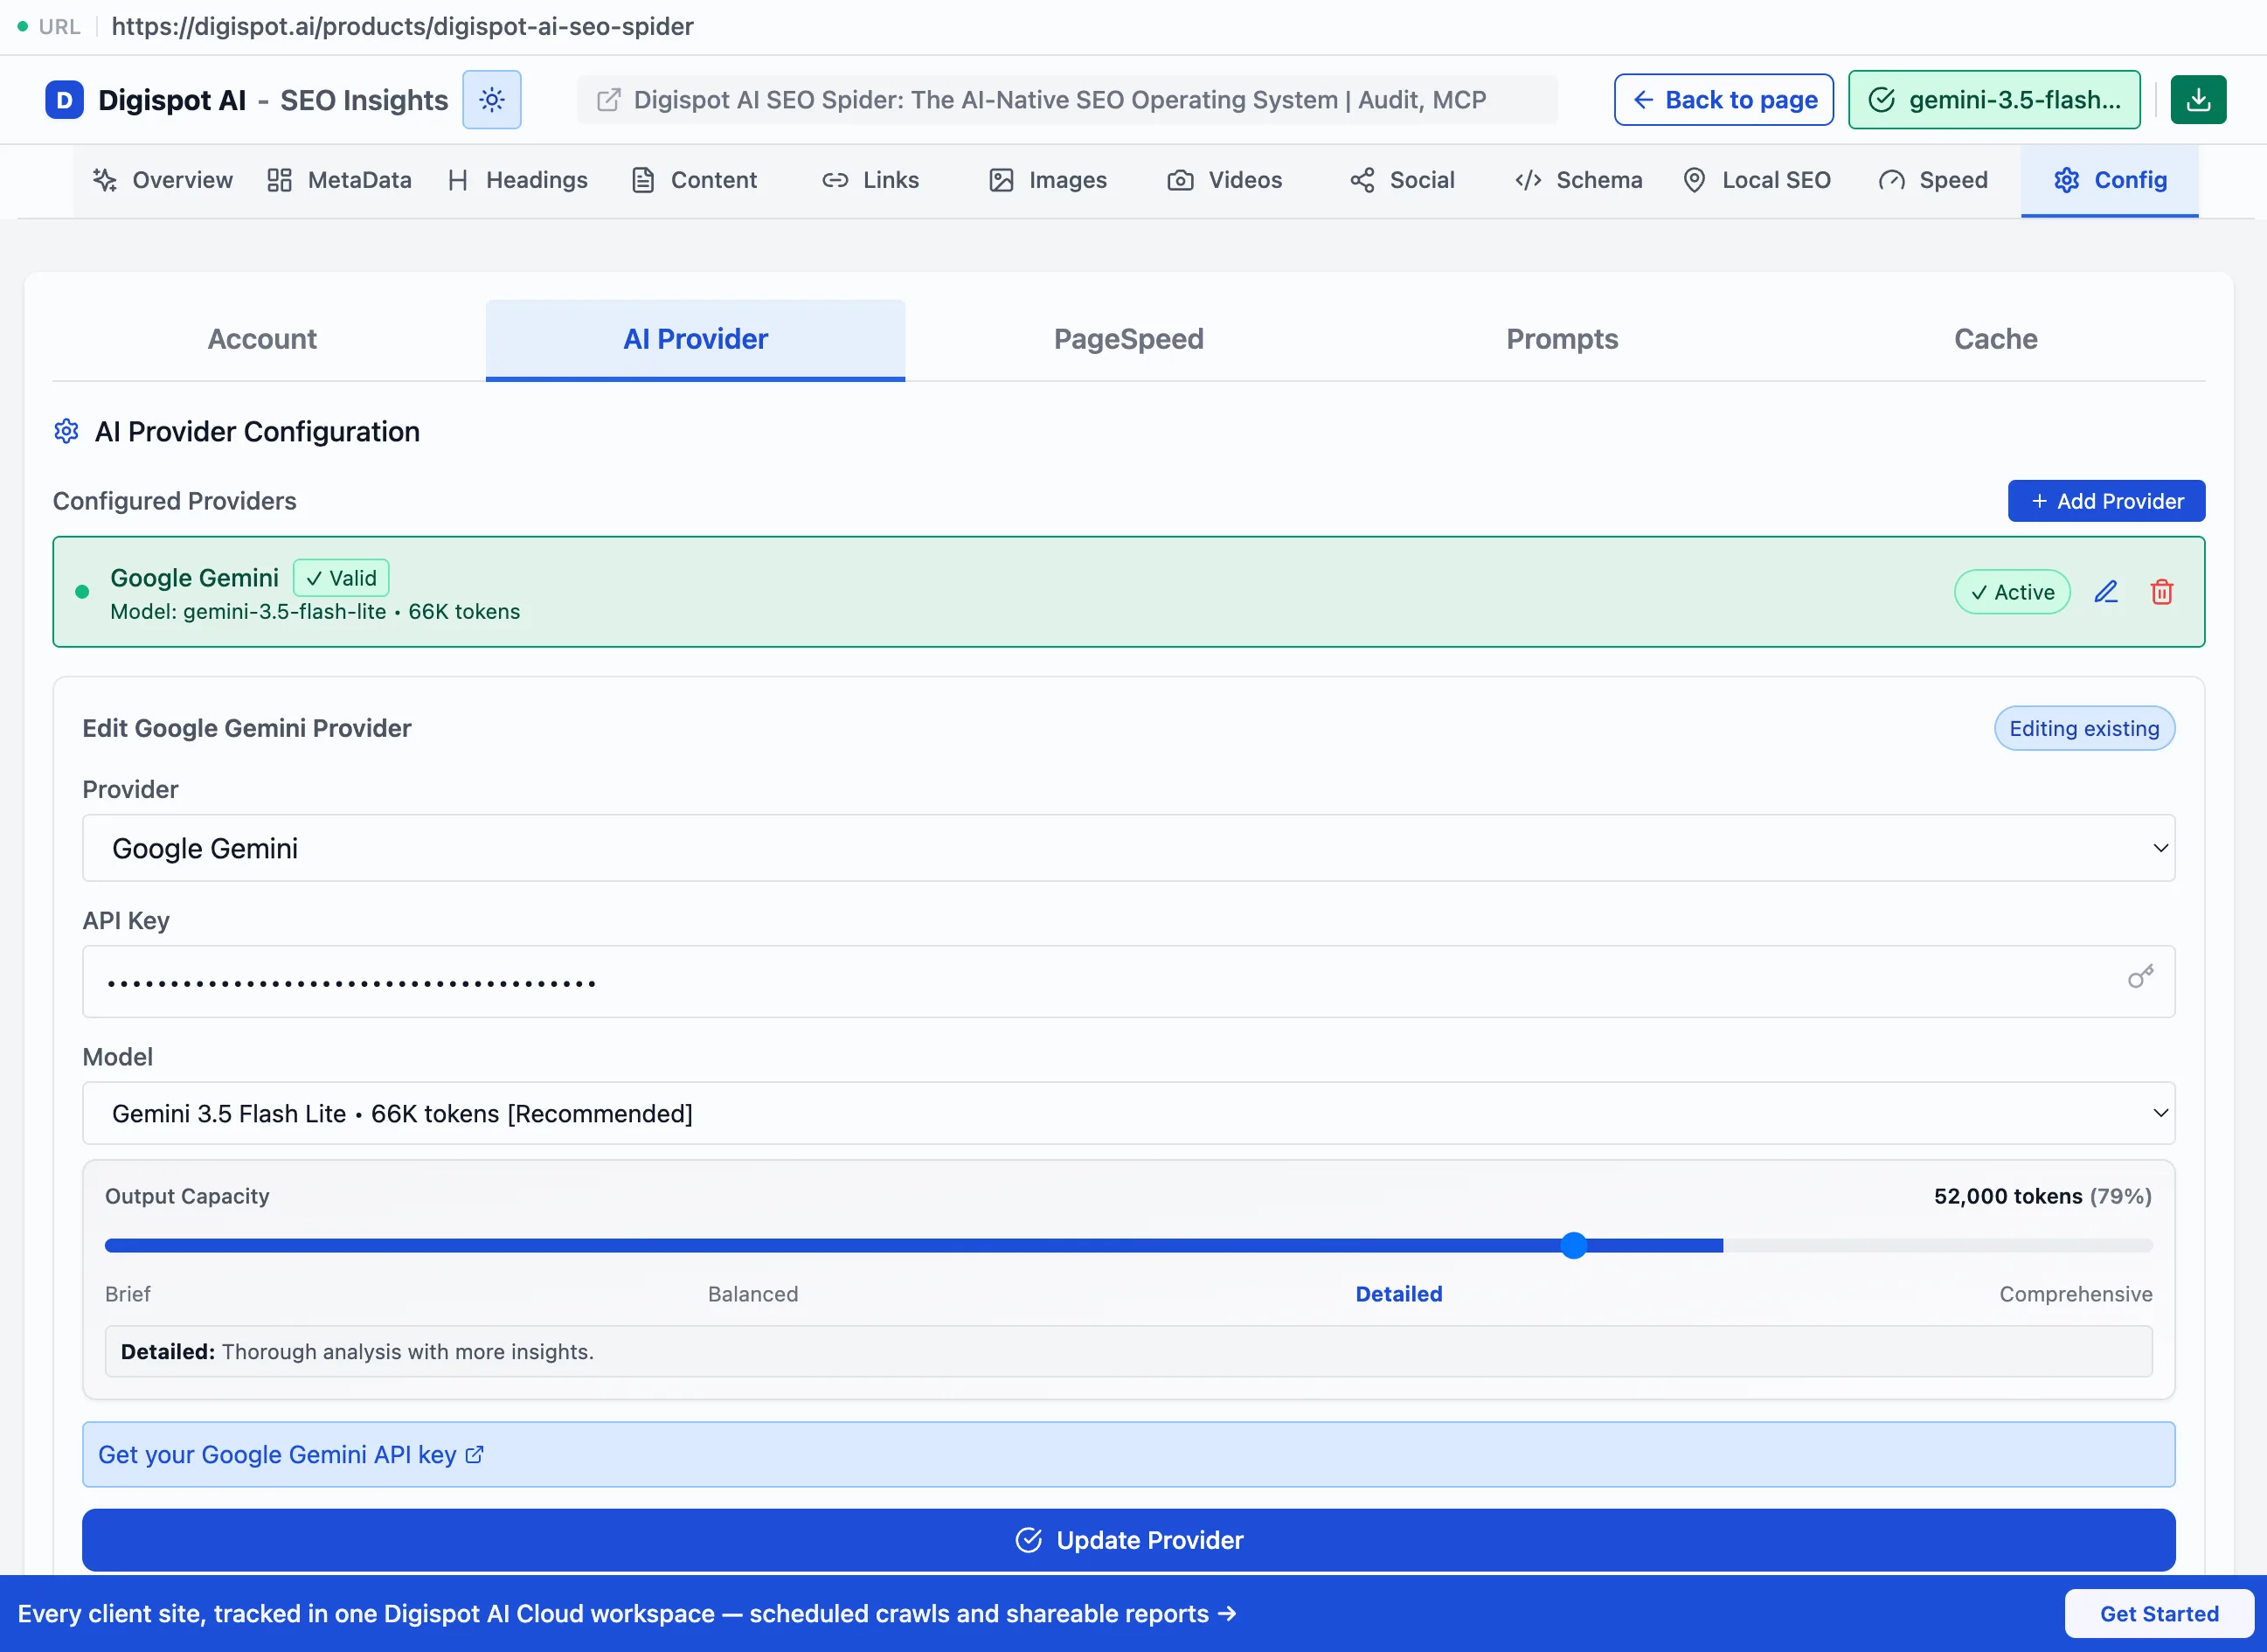Open the Cache settings tab

[x=1995, y=340]
